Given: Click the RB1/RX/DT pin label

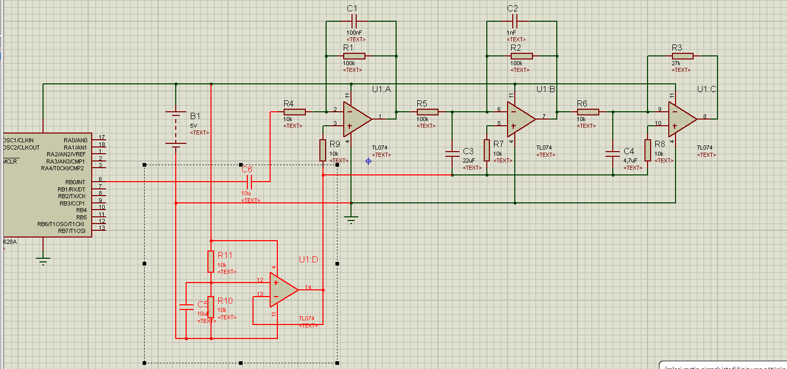Looking at the screenshot, I should coord(72,189).
